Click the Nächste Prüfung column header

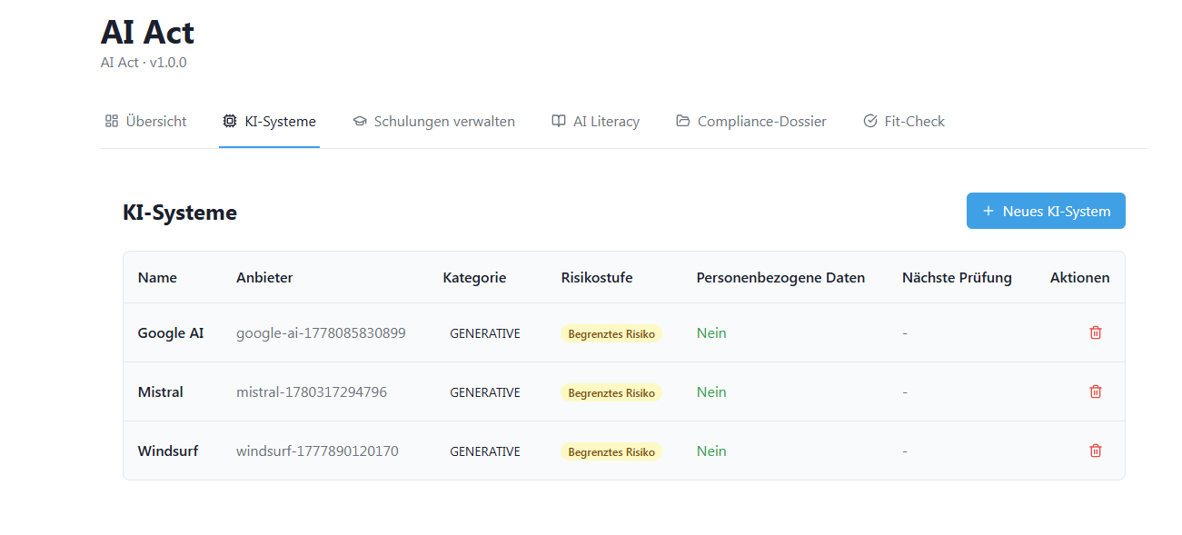957,278
